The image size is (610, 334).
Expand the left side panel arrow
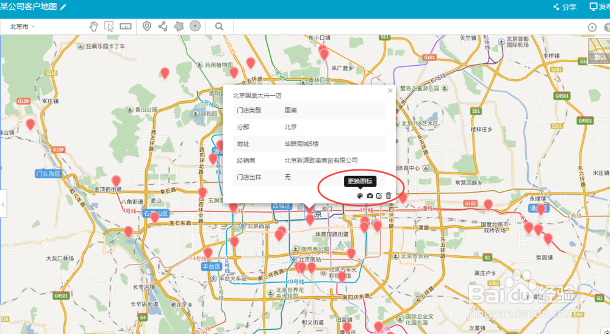(x=3, y=204)
